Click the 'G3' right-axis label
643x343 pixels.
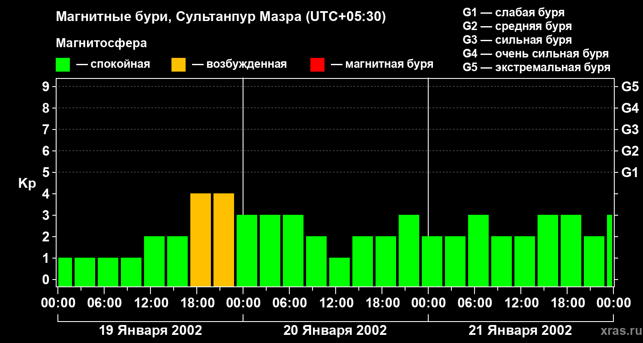pyautogui.click(x=630, y=129)
